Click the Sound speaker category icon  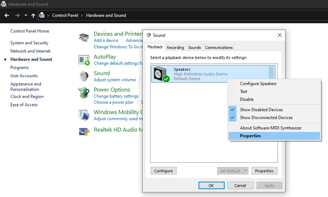pyautogui.click(x=84, y=76)
